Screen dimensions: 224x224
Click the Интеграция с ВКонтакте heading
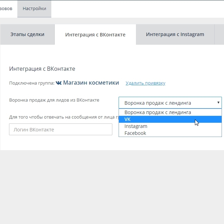click(42, 69)
